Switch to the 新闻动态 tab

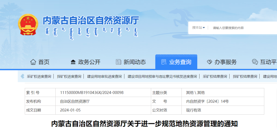click(131, 62)
